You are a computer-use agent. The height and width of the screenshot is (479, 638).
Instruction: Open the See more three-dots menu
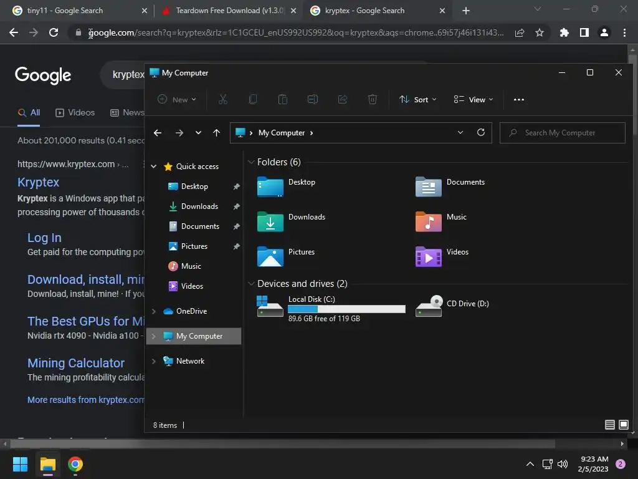(519, 99)
